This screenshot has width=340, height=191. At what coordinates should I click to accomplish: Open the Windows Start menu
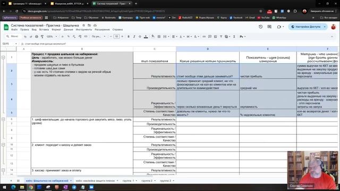[4, 187]
